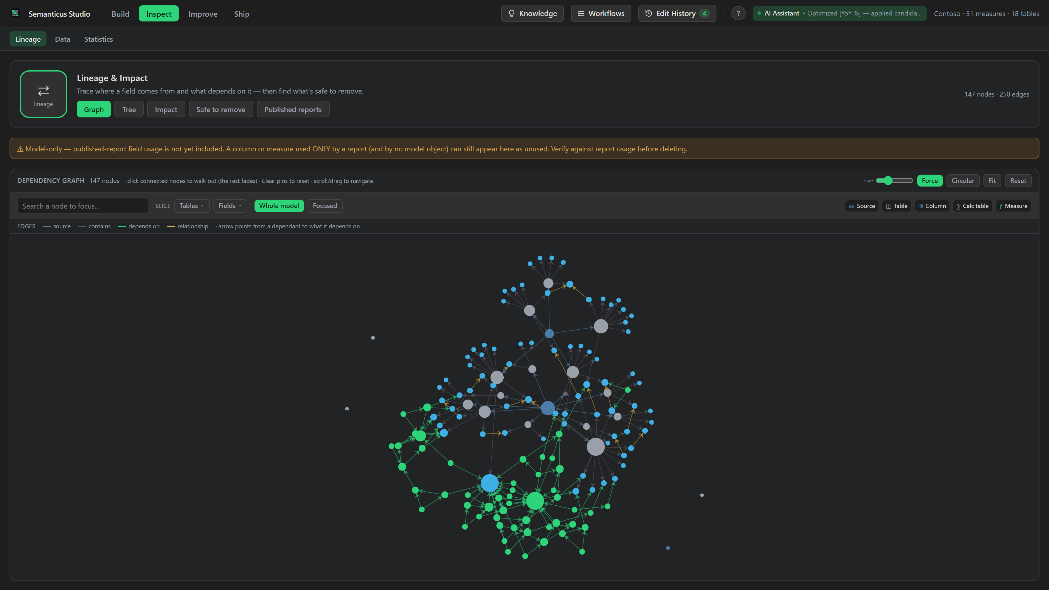Image resolution: width=1049 pixels, height=590 pixels.
Task: Expand the Tables slice dropdown
Action: coord(192,206)
